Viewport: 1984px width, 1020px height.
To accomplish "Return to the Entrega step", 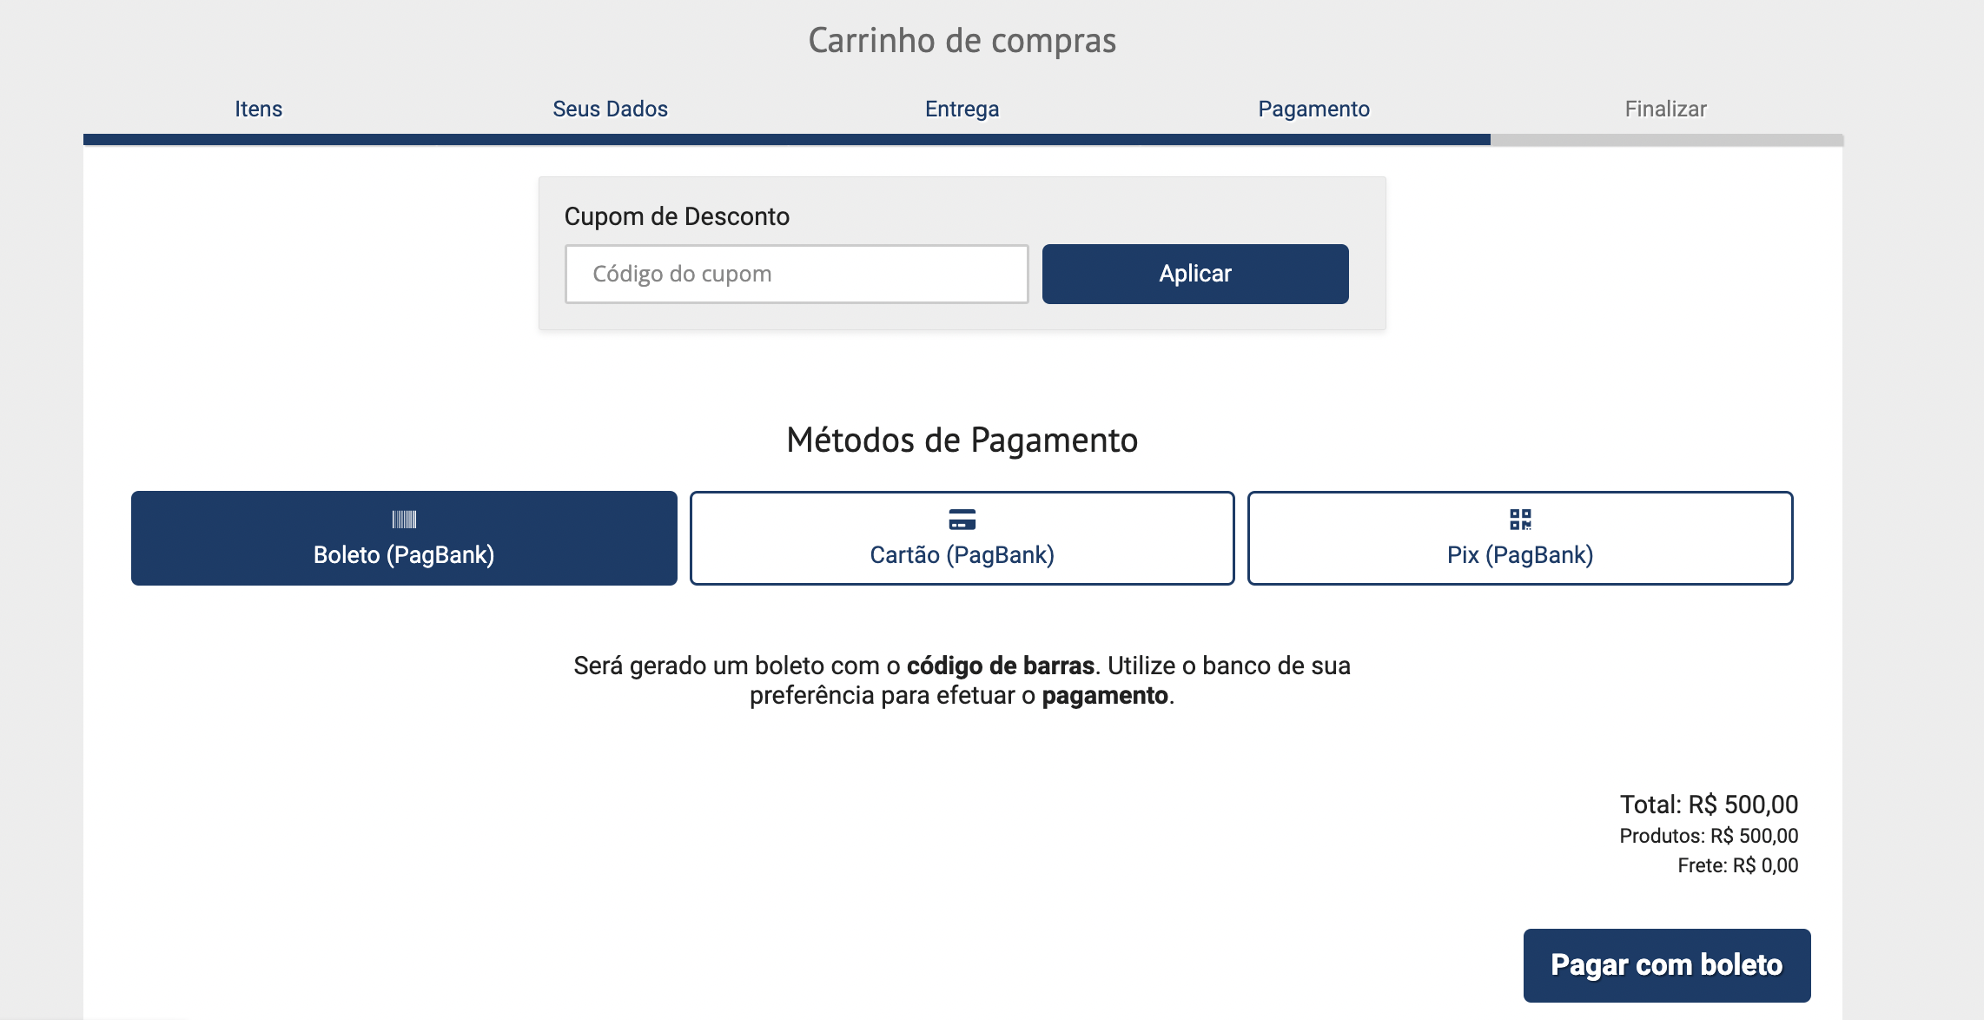I will pos(962,109).
